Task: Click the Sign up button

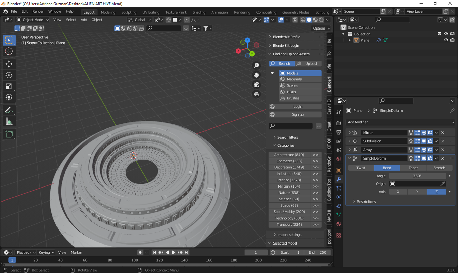Action: 295,114
